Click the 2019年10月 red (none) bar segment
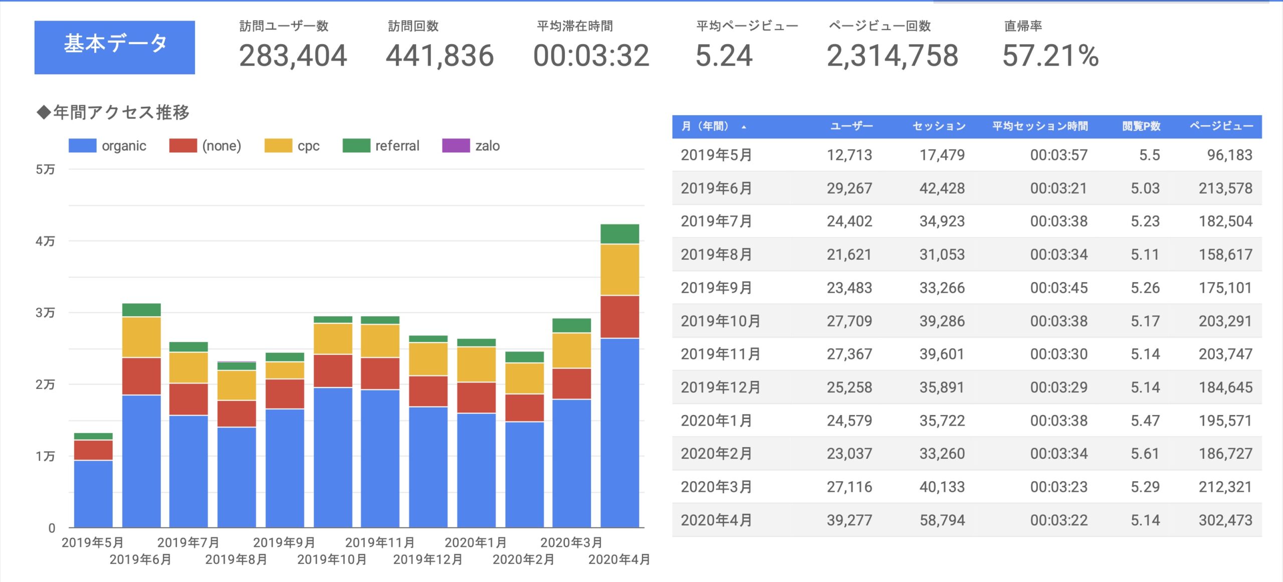 click(333, 370)
